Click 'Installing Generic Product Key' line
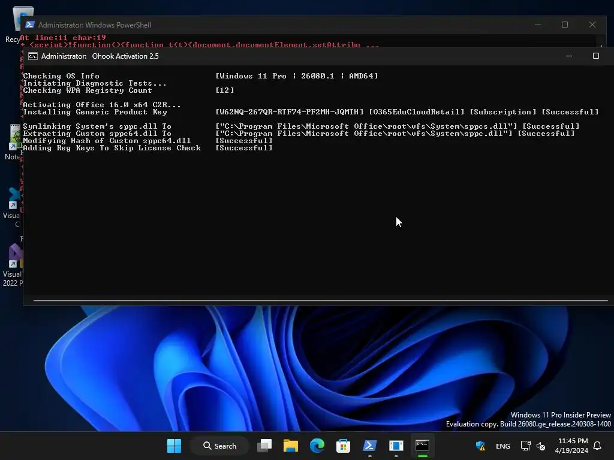Viewport: 614px width, 460px height. tap(95, 112)
